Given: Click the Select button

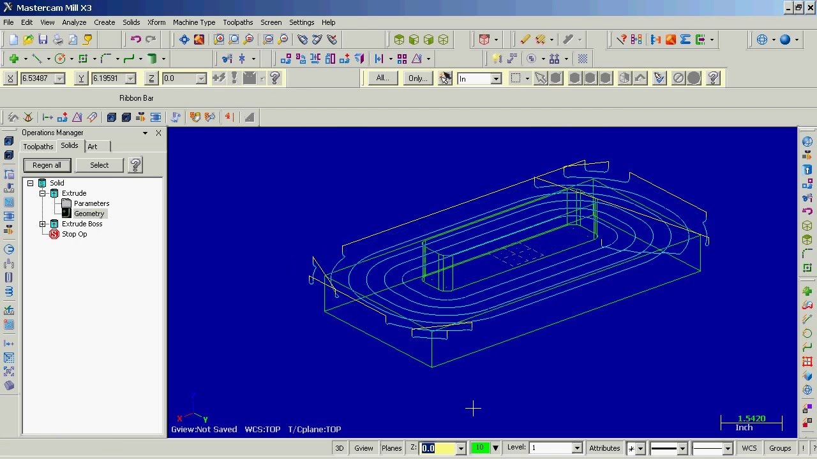Looking at the screenshot, I should 99,165.
